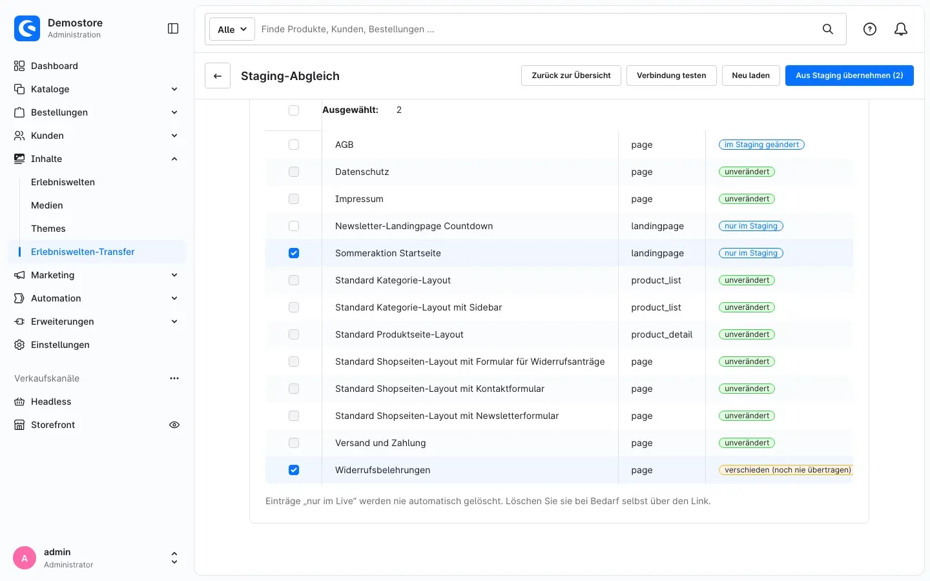Viewport: 930px width, 581px height.
Task: Focus the search field for Produkte, Kunden
Action: click(536, 29)
